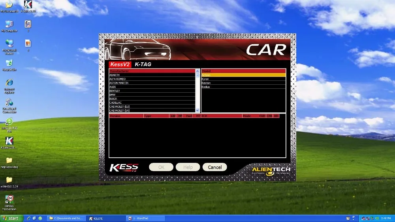This screenshot has width=395, height=222.
Task: Select BMW manufacturer
Action: click(x=152, y=95)
